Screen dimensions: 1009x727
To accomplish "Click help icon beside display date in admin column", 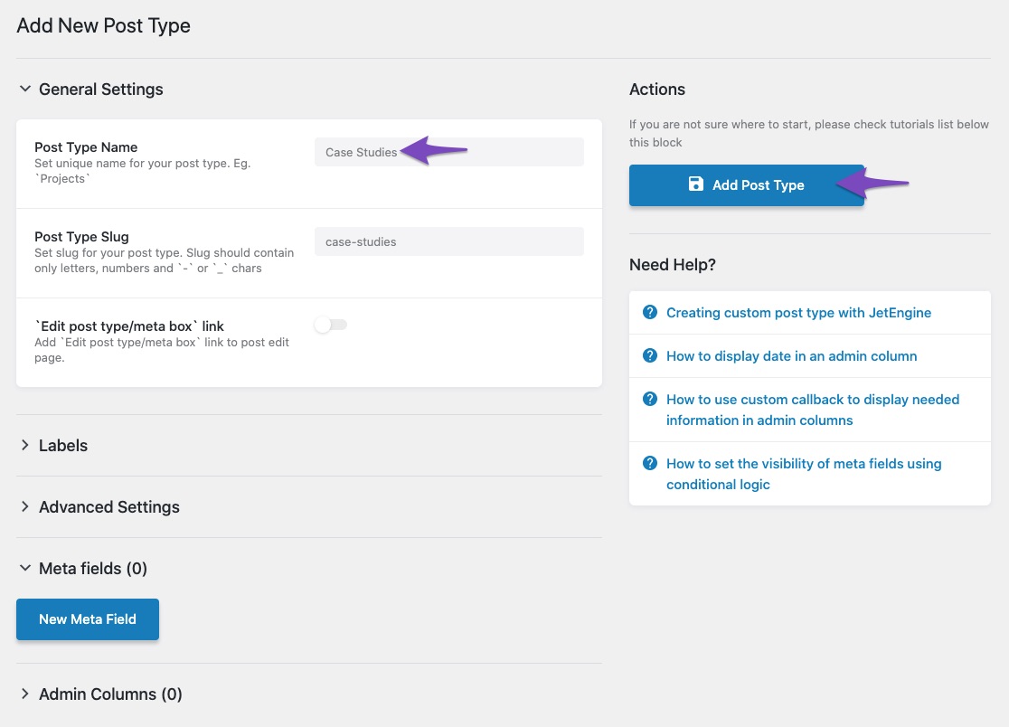I will (650, 355).
